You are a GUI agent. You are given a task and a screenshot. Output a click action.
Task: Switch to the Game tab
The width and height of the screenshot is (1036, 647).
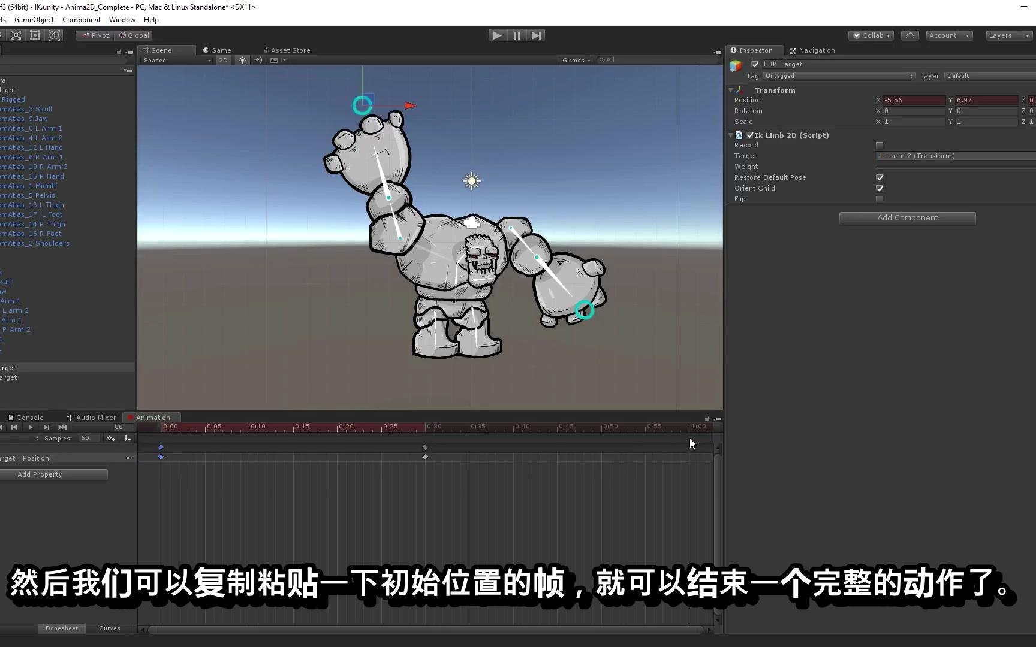coord(216,50)
